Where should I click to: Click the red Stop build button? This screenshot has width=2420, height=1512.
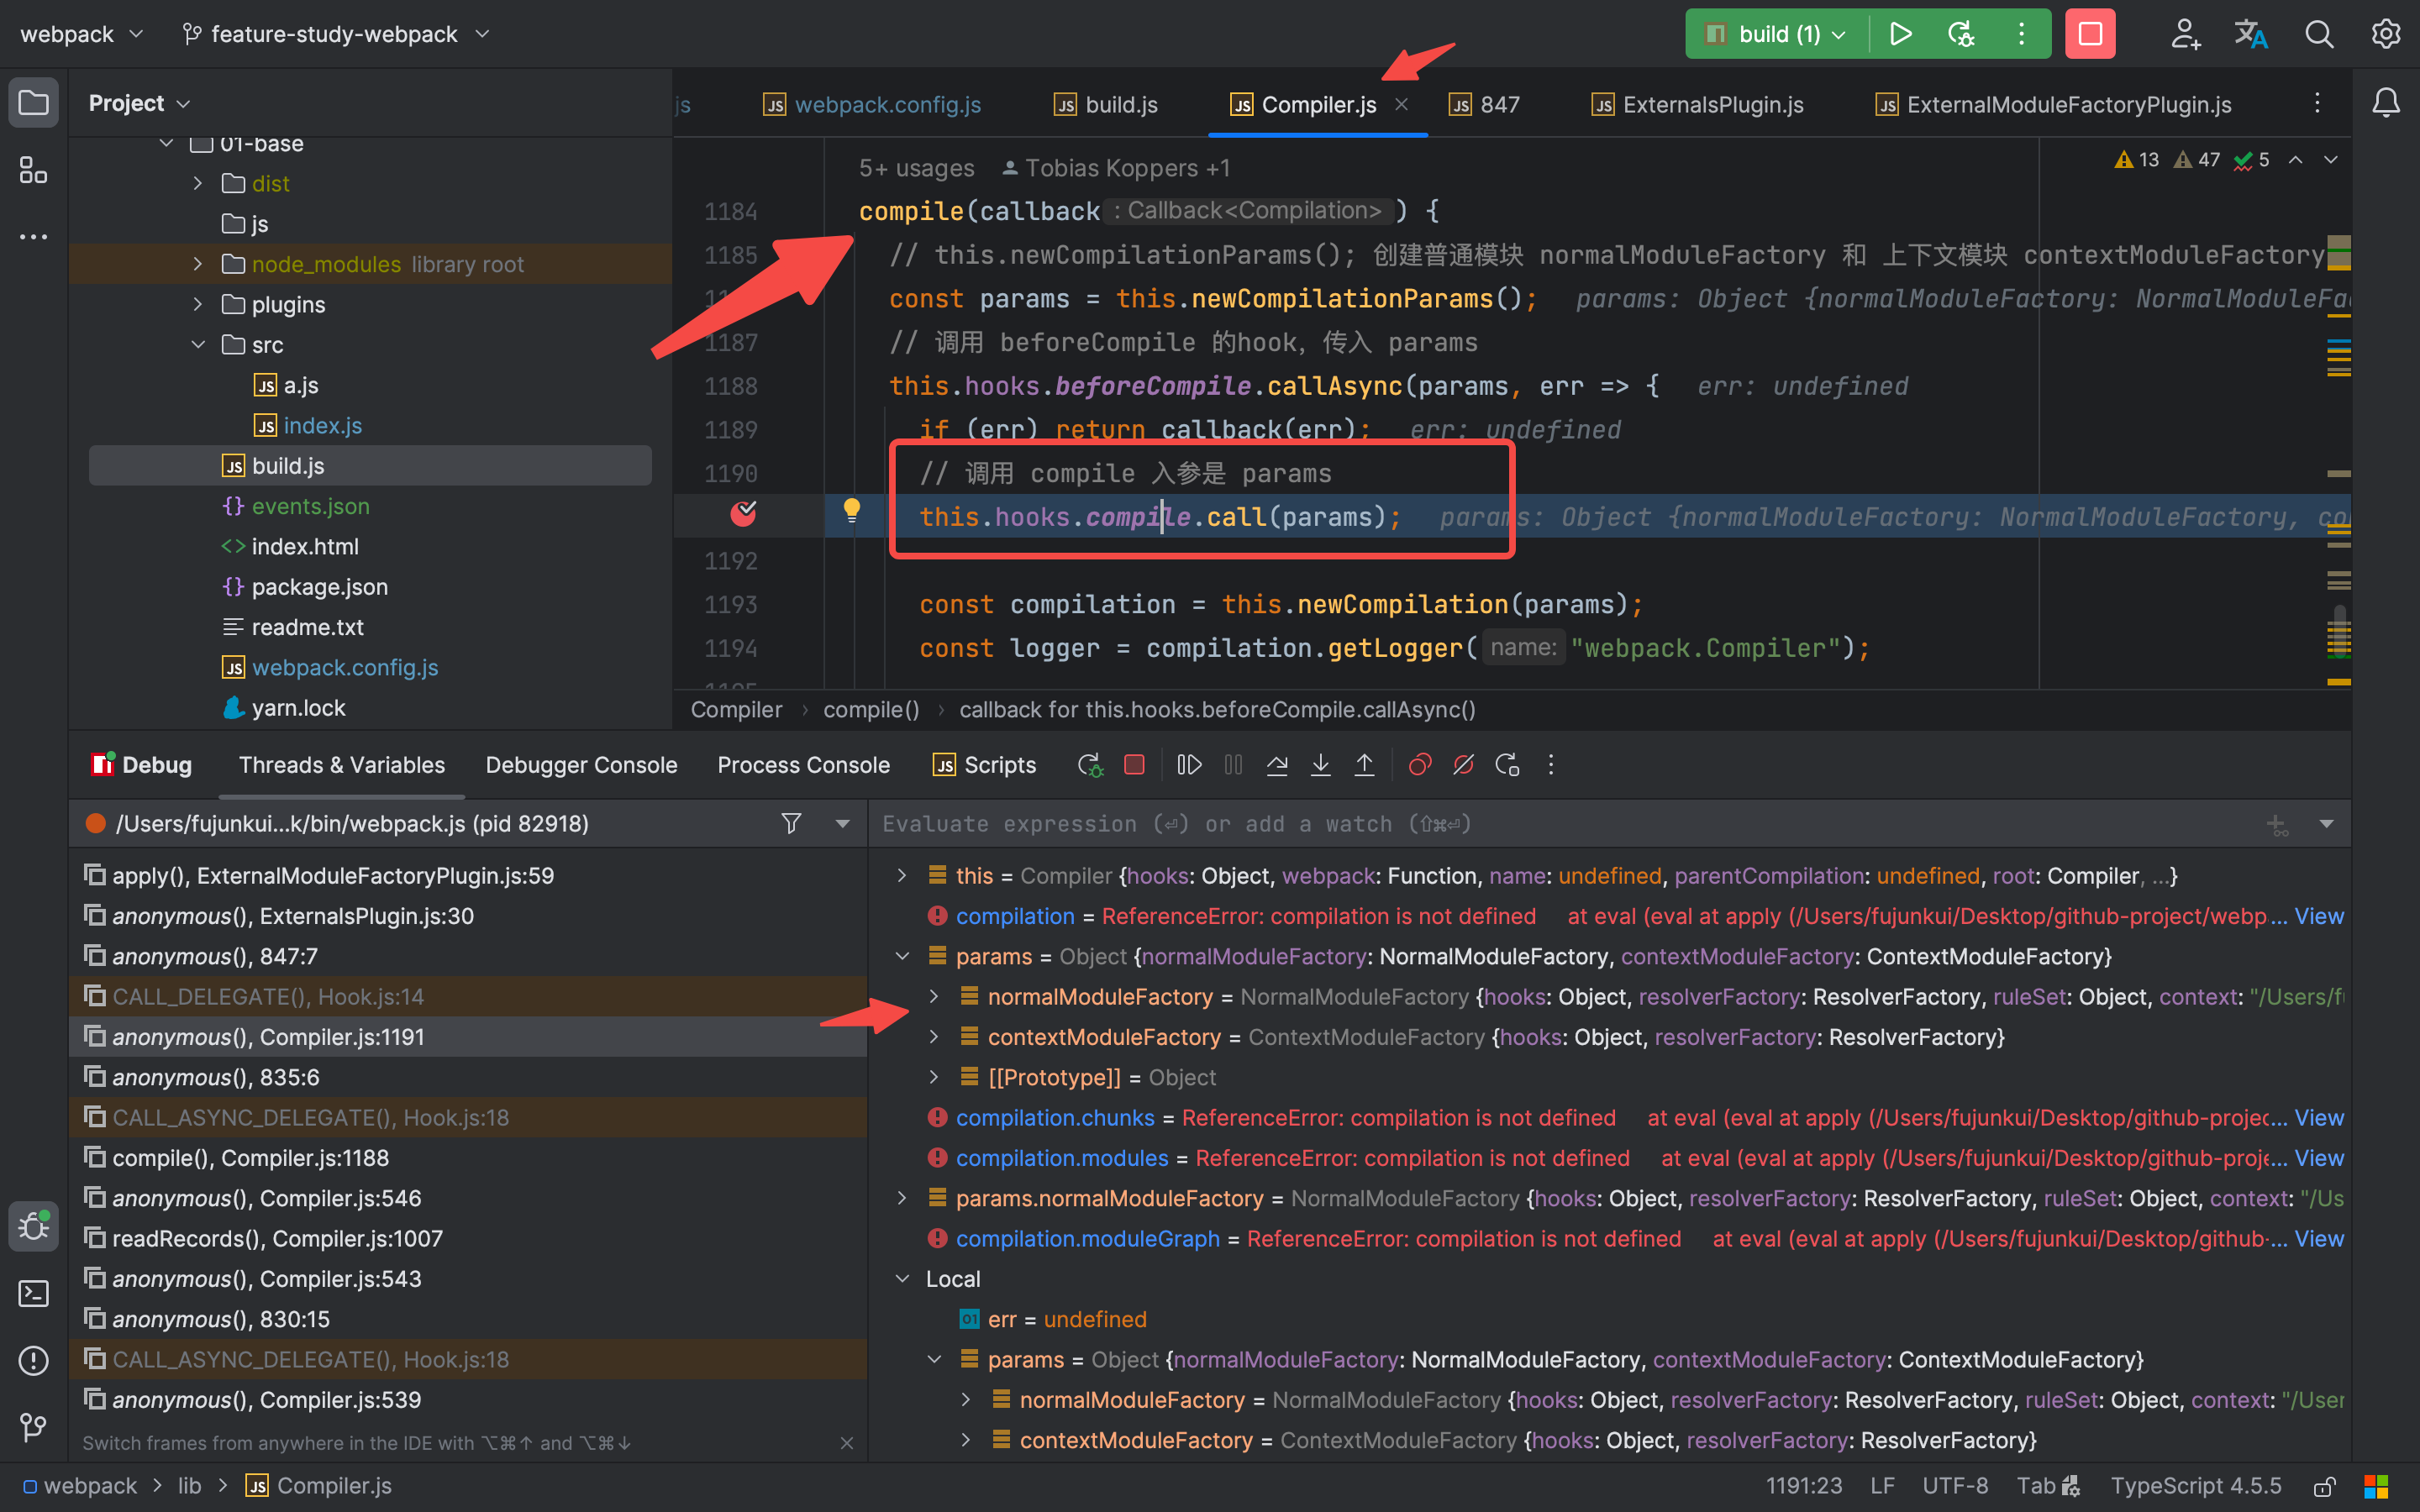coord(2089,34)
